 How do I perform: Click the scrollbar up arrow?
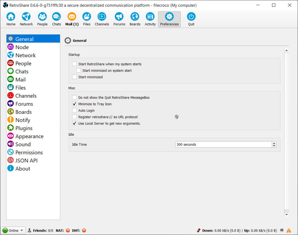[x=286, y=51]
